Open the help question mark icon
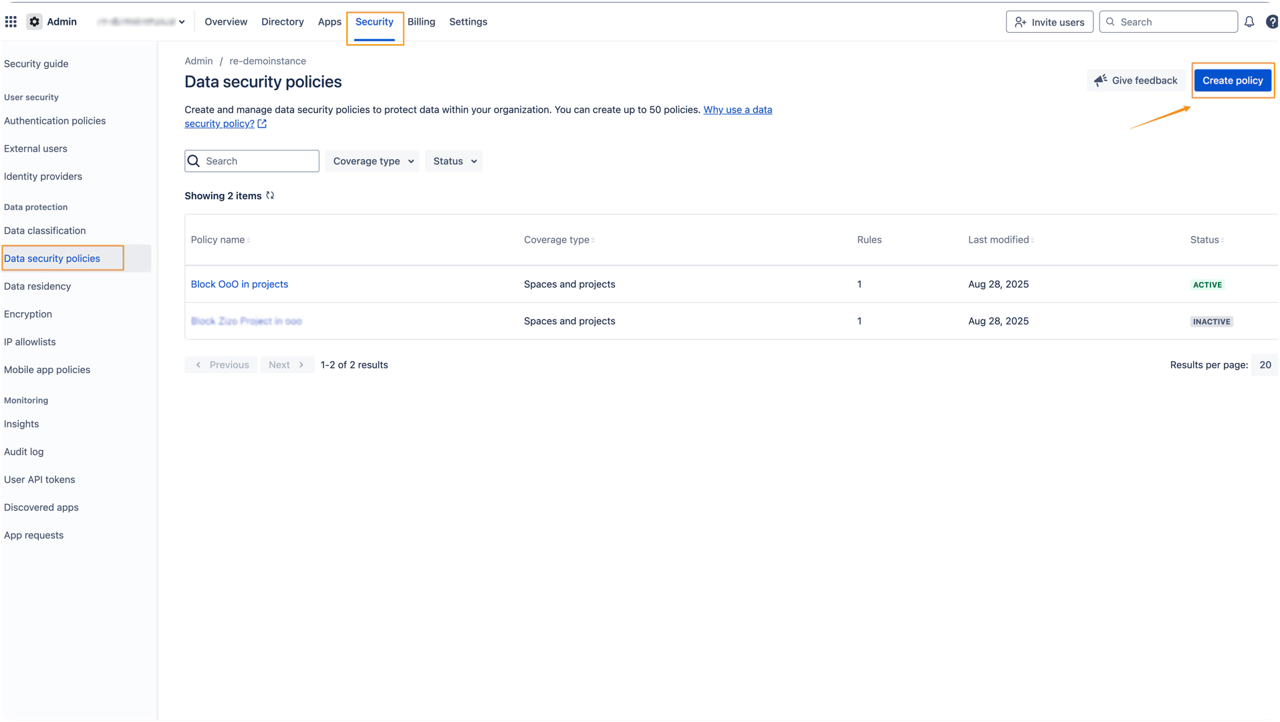 pos(1272,22)
